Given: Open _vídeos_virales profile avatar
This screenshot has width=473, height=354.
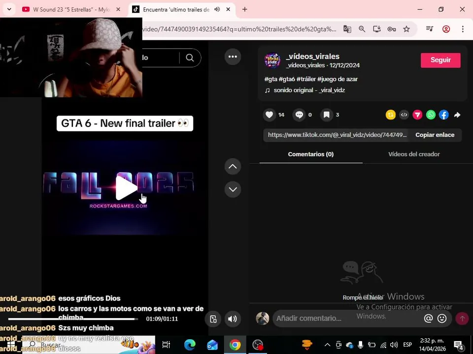Looking at the screenshot, I should [272, 60].
